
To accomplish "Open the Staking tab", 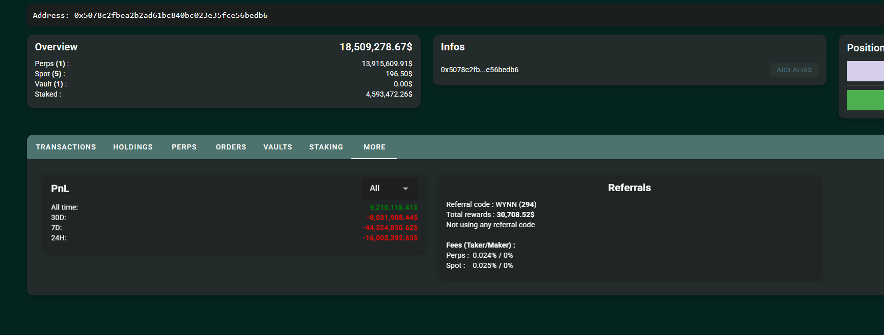I will click(326, 147).
